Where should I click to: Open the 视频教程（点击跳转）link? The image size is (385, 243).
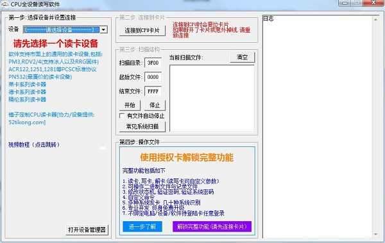point(34,145)
